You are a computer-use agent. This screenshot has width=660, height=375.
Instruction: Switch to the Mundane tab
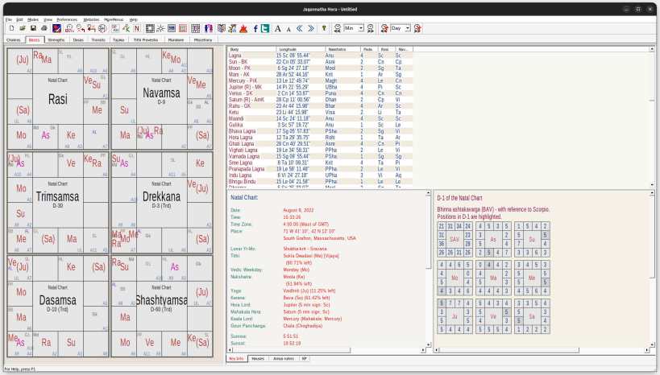pos(176,40)
